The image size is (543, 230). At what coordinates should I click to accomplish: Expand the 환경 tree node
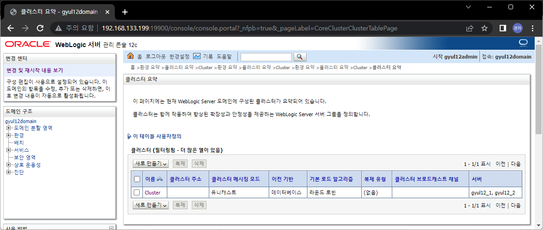coord(8,136)
